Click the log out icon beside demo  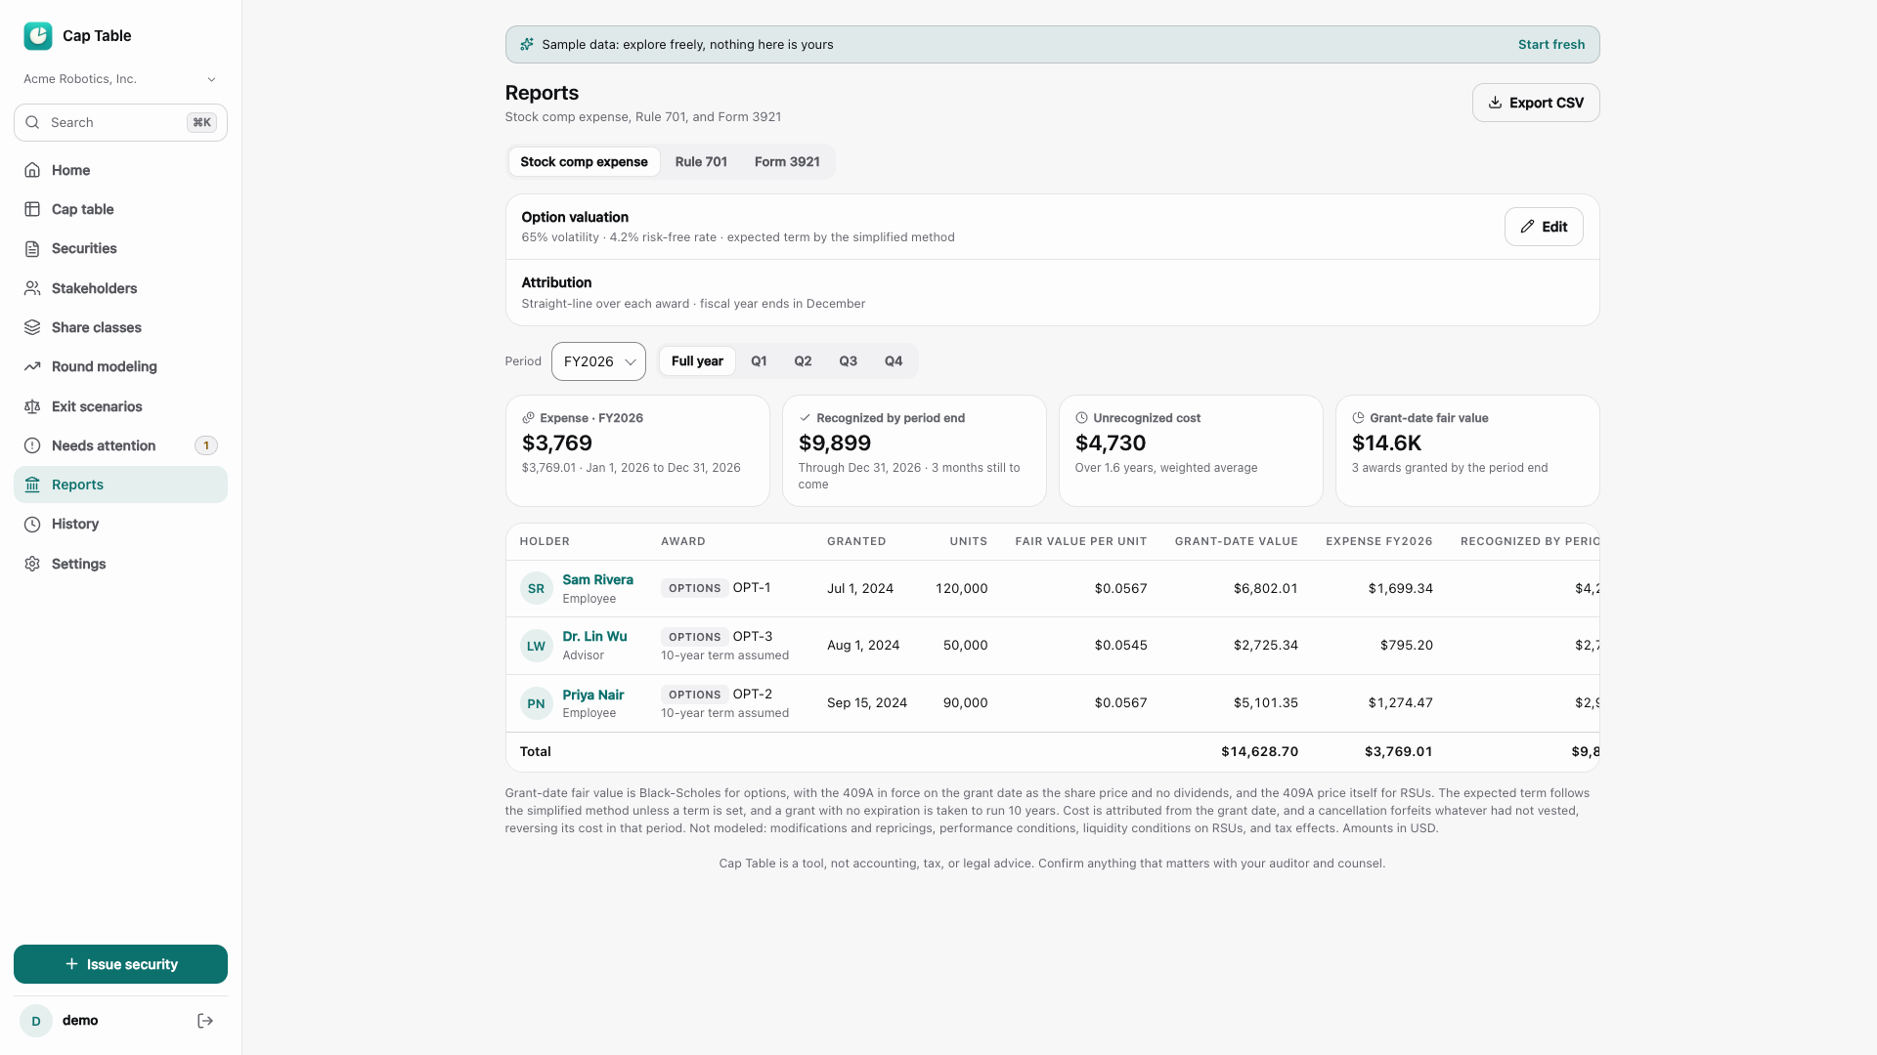pos(205,1021)
